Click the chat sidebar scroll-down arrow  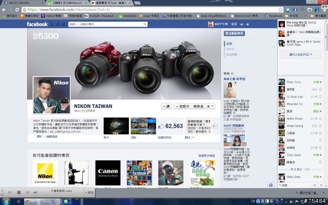tap(326, 186)
